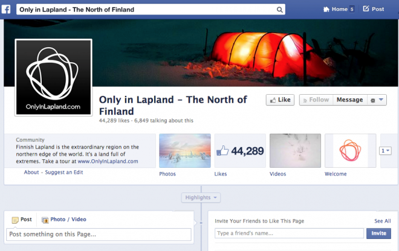Open the Videos thumbnail
The width and height of the screenshot is (399, 251).
coord(295,151)
